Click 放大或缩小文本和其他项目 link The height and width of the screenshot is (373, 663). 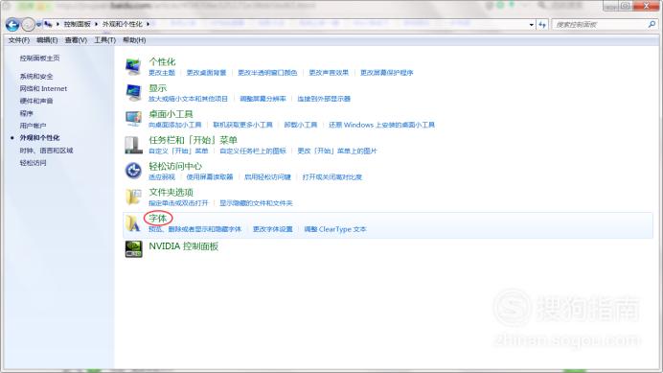click(x=188, y=99)
